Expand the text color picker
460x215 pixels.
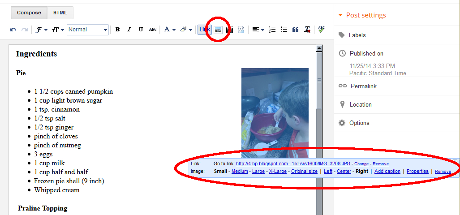[x=169, y=30]
